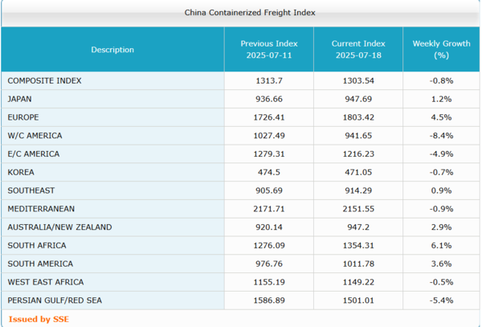This screenshot has width=482, height=327.
Task: Select the JAPAN row label
Action: tap(20, 99)
